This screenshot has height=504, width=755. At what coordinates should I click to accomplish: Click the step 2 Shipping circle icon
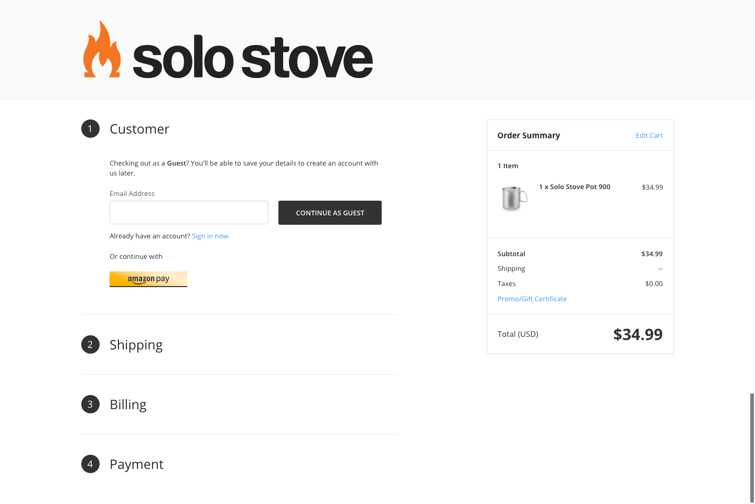90,345
